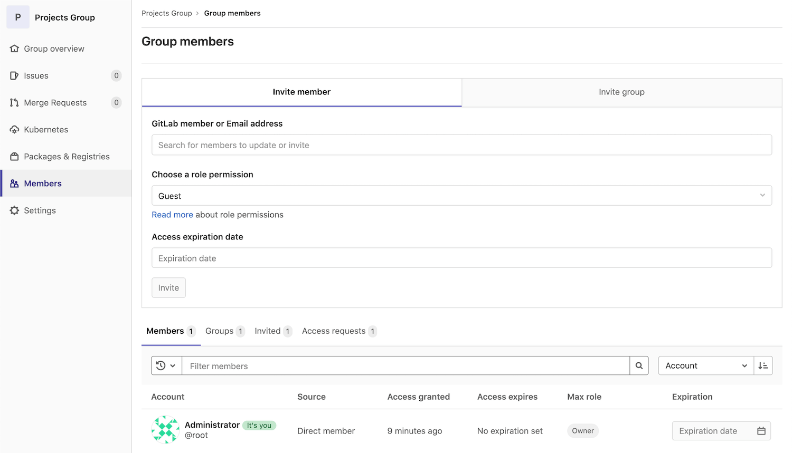Click the Kubernetes cloud icon
The image size is (792, 453).
point(14,130)
